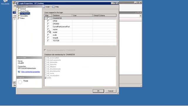The height and width of the screenshot is (106, 188).
Task: Open the Script dropdown arrow
Action: click(51, 7)
